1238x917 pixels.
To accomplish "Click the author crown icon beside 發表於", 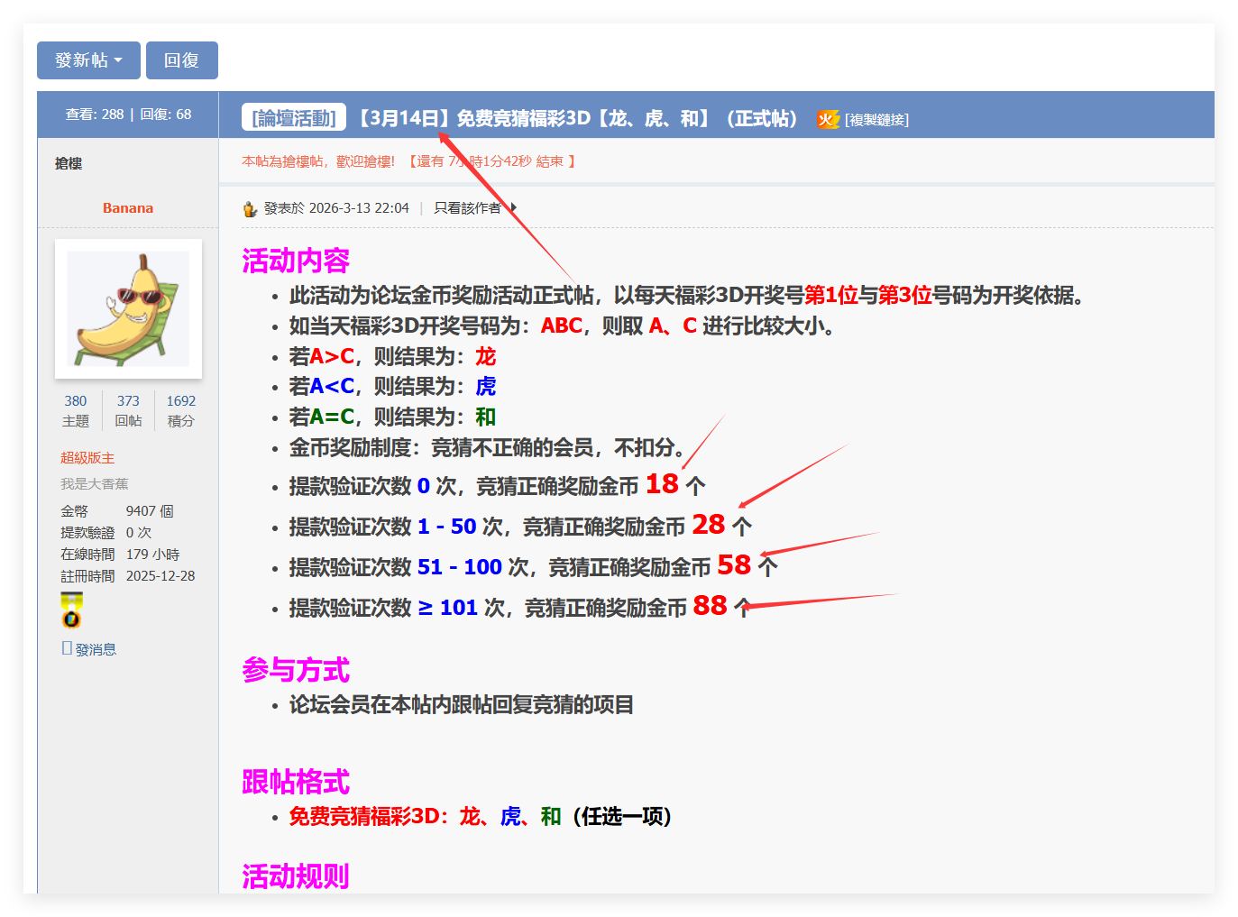I will 249,207.
